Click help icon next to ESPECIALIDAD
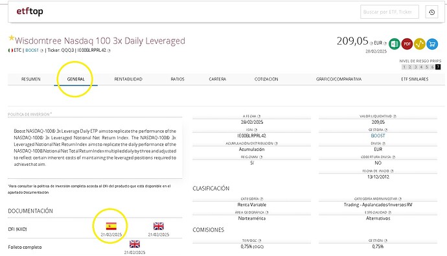This screenshot has width=447, height=256. pos(390,213)
